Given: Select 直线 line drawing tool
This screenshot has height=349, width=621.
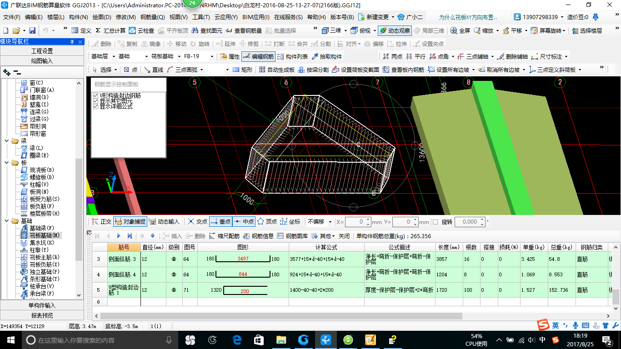Looking at the screenshot, I should tap(154, 70).
